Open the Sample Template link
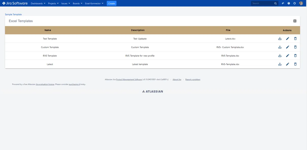The width and height of the screenshot is (307, 150). coord(13,15)
